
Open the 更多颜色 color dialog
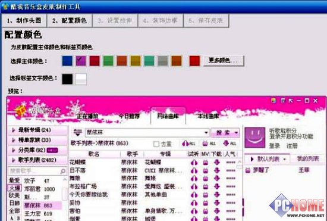(x=224, y=61)
